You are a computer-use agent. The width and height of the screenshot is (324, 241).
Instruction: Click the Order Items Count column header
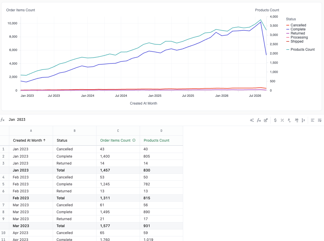tap(118, 140)
